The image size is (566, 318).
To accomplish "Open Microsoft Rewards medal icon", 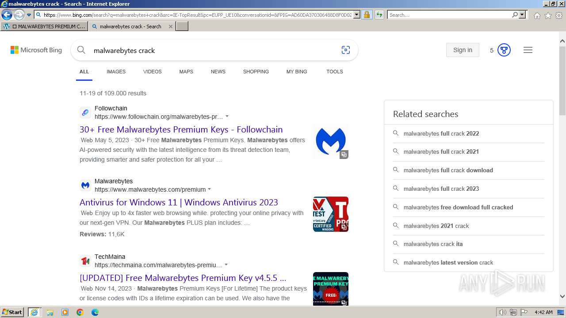I will [x=504, y=50].
